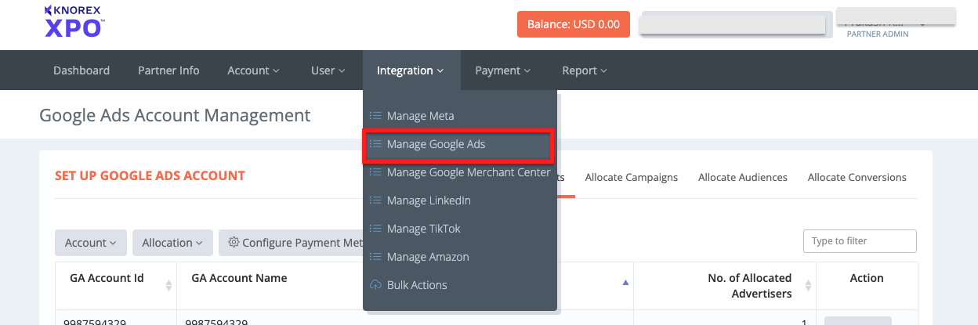The image size is (978, 325).
Task: Open the Allocate Audiences tab
Action: 742,177
